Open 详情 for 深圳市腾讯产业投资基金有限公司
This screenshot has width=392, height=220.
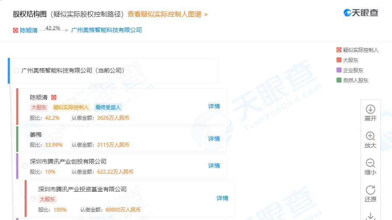point(222,198)
